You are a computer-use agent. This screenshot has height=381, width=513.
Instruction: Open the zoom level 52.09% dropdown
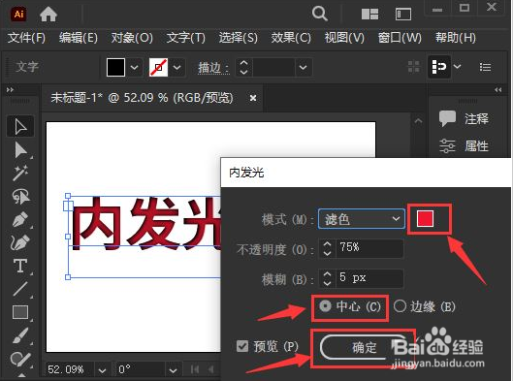103,370
